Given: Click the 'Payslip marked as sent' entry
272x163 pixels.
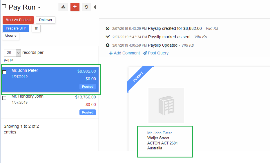Looking at the screenshot, I should point(169,37).
